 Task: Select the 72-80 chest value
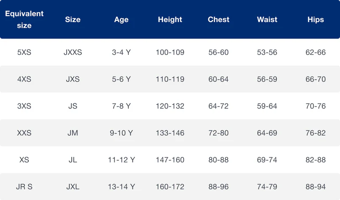219,133
